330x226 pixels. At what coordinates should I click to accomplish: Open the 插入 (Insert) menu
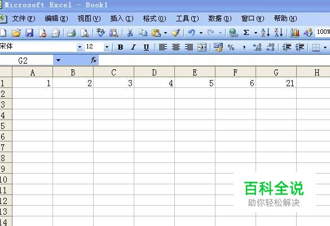[x=122, y=19]
